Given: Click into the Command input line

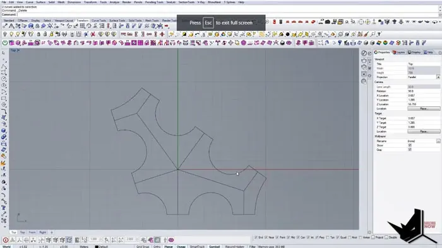Looking at the screenshot, I should coord(228,14).
